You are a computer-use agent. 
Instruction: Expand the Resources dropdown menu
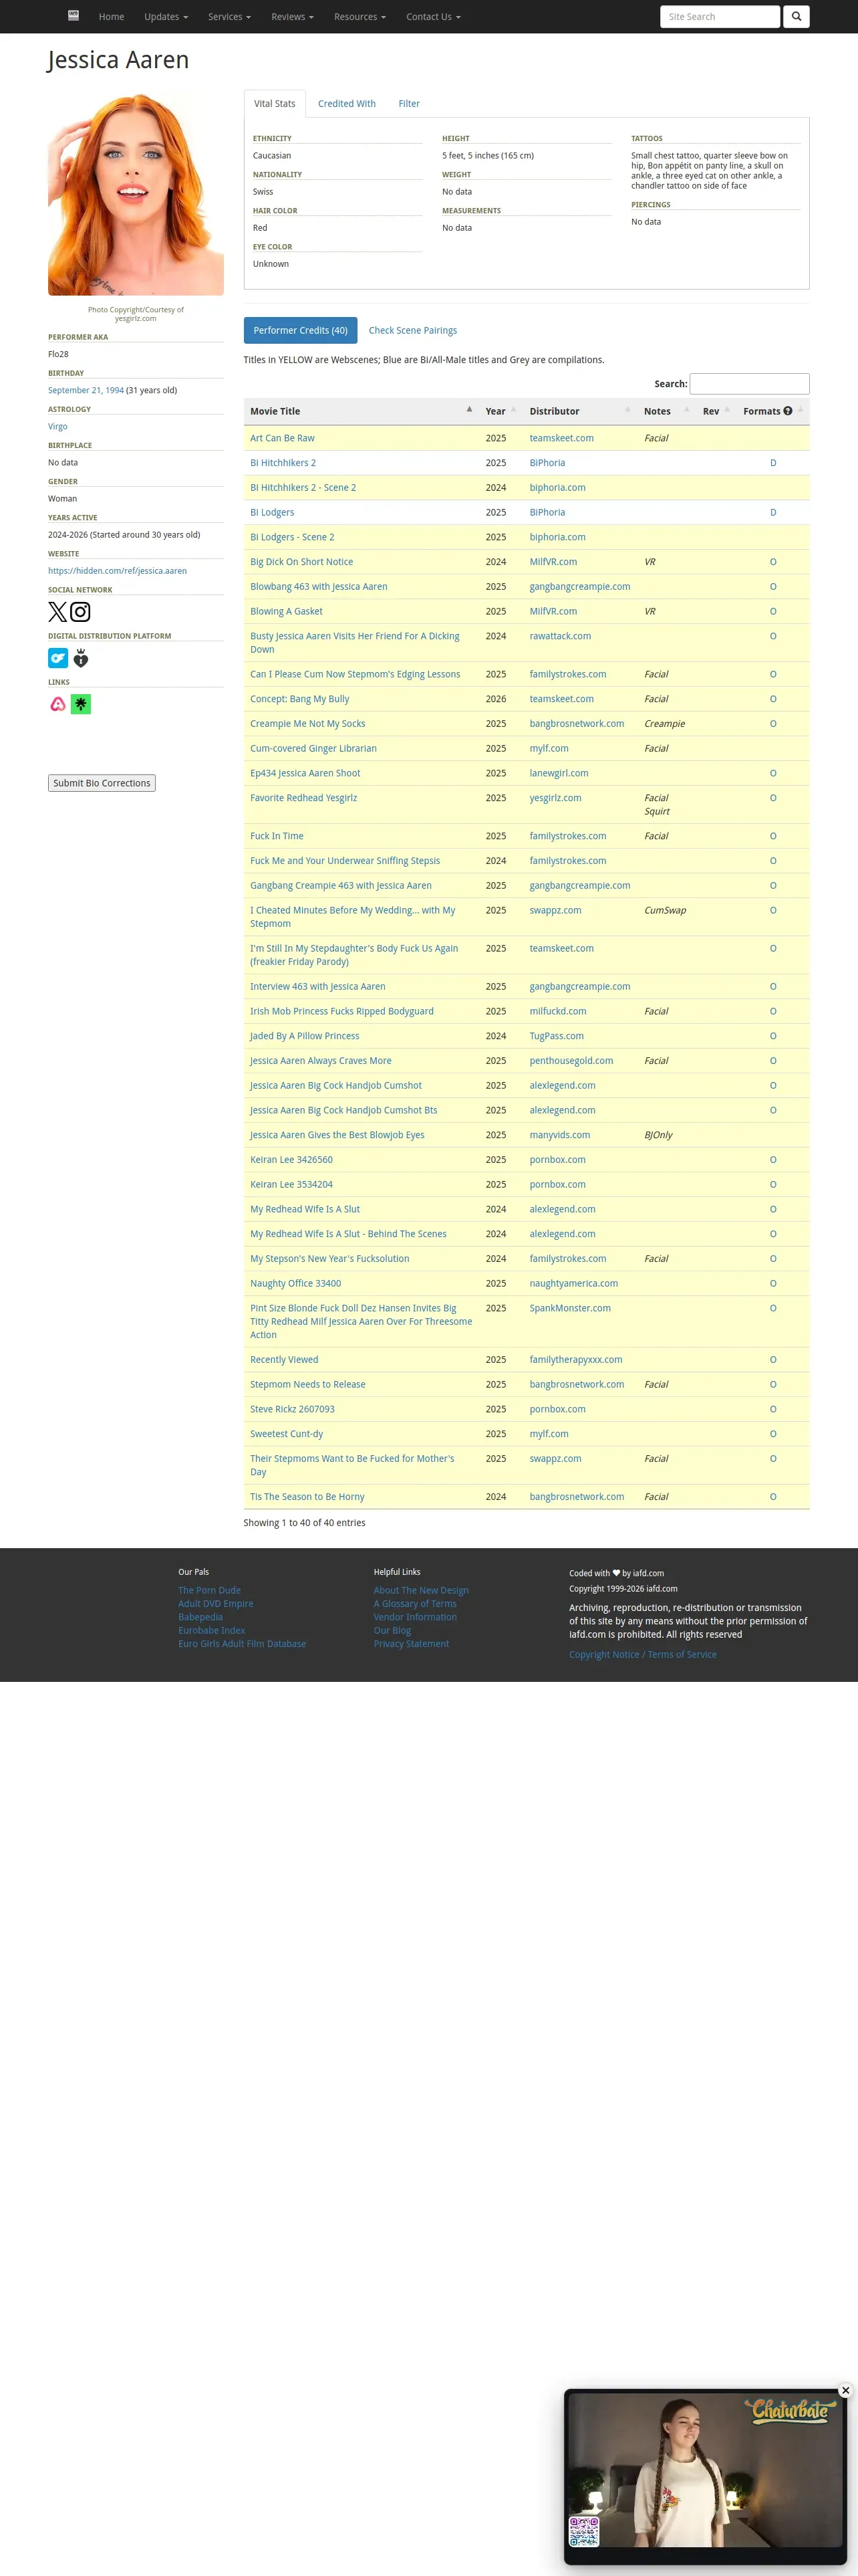pyautogui.click(x=360, y=17)
